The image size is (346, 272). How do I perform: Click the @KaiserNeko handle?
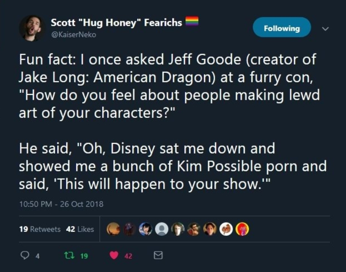(73, 34)
